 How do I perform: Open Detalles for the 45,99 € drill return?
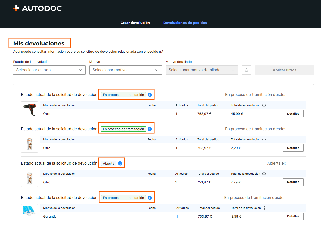[x=293, y=114]
